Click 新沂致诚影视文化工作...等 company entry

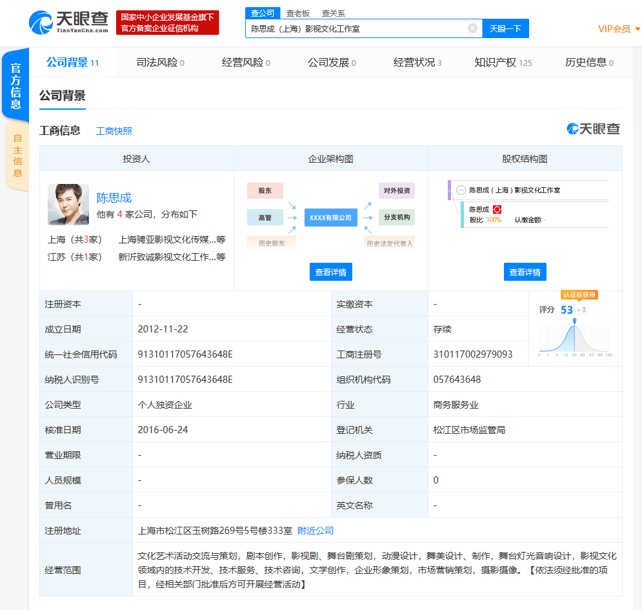point(172,258)
